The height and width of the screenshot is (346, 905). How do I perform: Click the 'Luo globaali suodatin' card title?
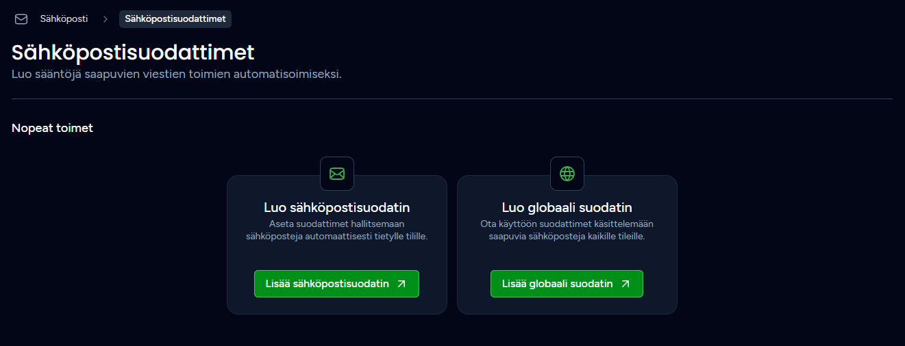click(567, 207)
